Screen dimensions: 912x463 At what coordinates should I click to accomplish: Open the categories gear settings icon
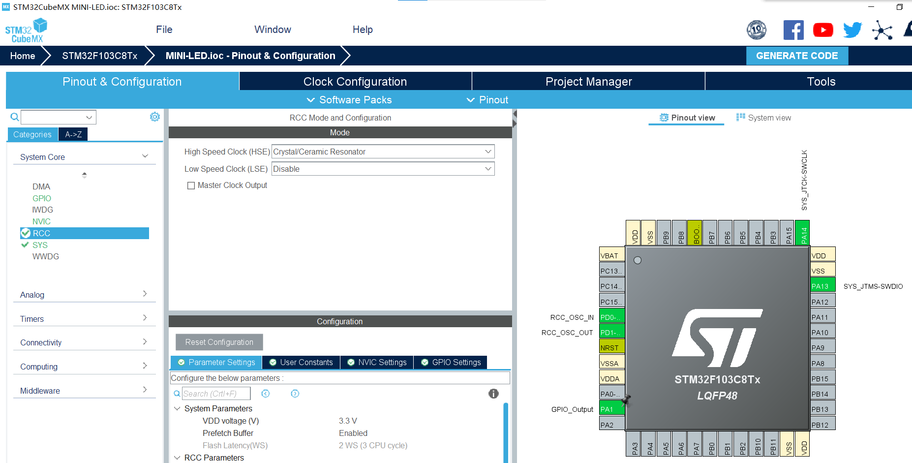pos(155,117)
